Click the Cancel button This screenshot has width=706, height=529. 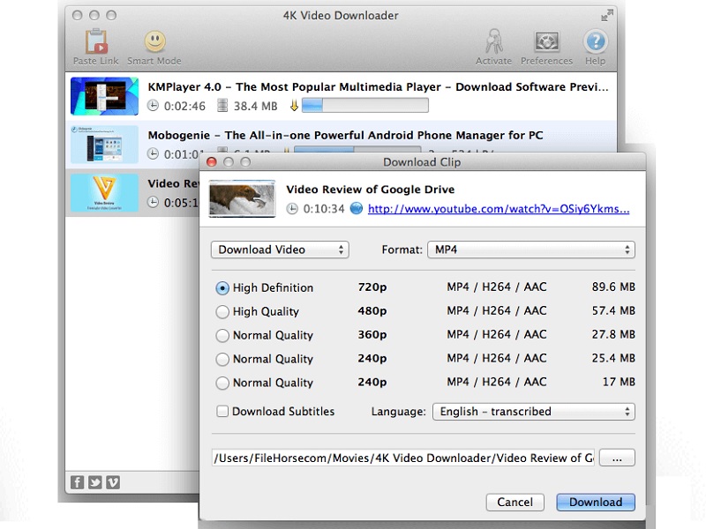(x=515, y=502)
